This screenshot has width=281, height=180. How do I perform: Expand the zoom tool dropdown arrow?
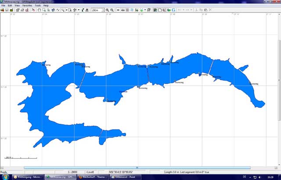tap(66, 10)
